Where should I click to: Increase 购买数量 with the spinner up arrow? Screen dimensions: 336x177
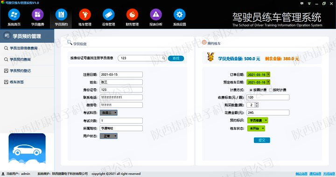click(257, 104)
